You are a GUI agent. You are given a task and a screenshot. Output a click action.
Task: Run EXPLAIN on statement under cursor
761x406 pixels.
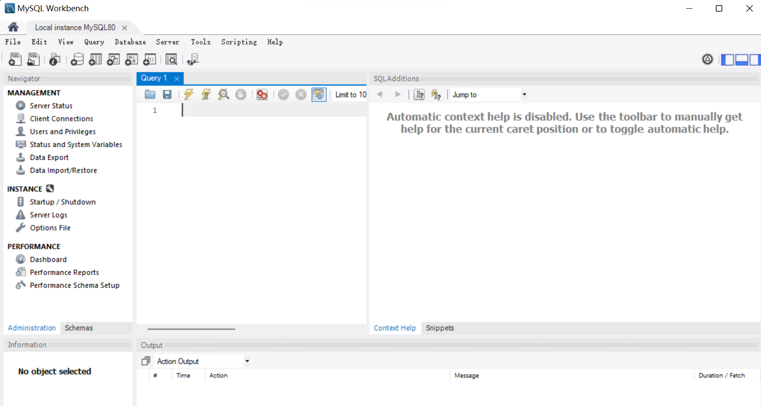[x=223, y=94]
